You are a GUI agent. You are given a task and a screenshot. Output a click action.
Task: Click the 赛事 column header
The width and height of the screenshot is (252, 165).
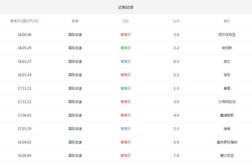(75, 21)
